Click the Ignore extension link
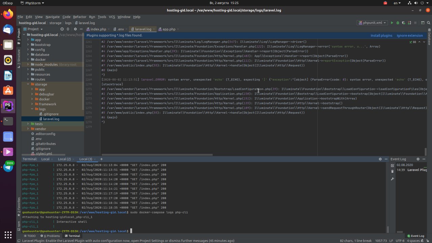 click(409, 35)
